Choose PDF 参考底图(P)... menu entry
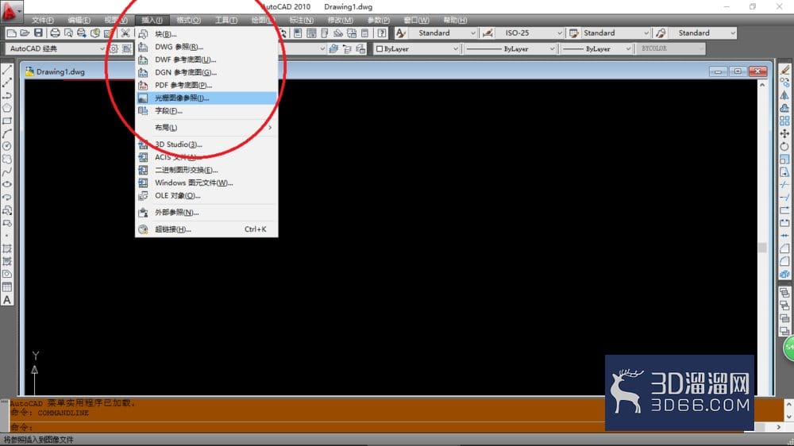The height and width of the screenshot is (446, 794). (206, 86)
